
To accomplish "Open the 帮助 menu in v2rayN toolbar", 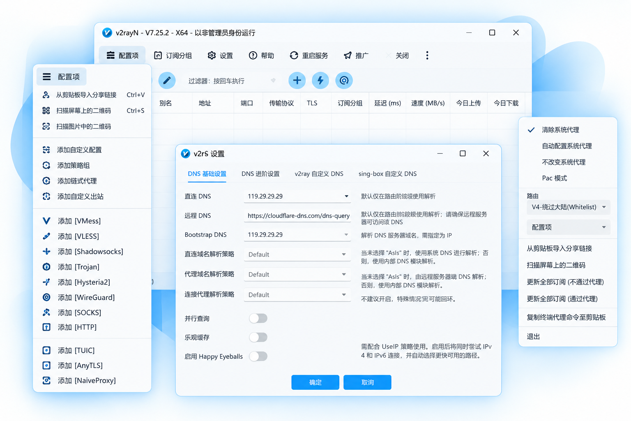I will [261, 56].
